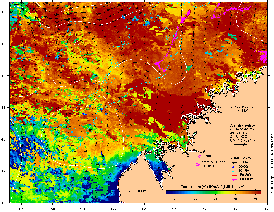
Task: Click longitude label '119' on x-axis
Action: click(x=21, y=209)
